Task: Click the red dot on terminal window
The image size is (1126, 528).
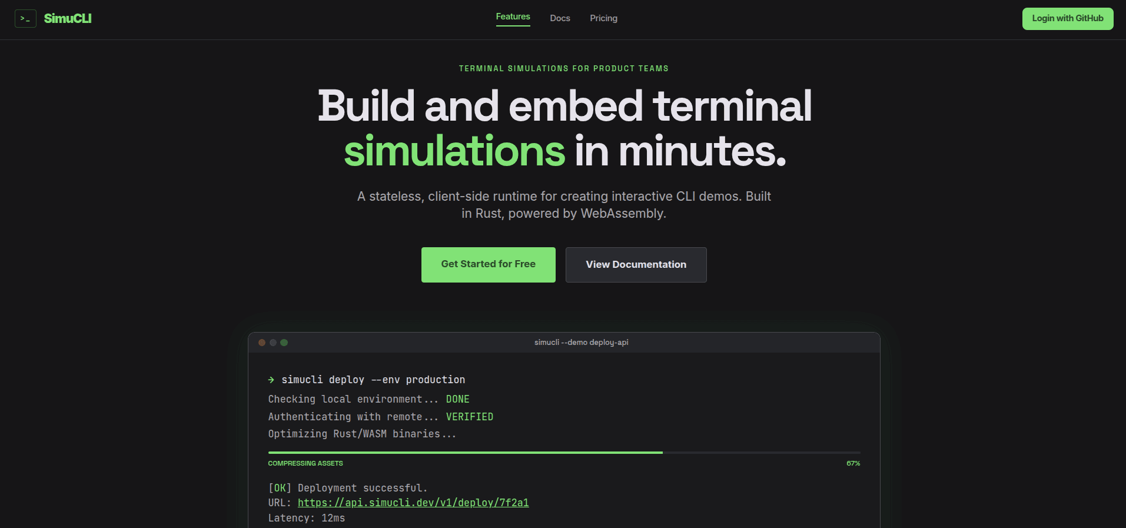Action: click(x=262, y=343)
